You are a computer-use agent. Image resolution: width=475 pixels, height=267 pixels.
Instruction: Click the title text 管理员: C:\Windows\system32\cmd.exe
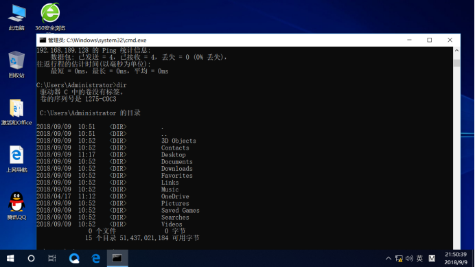(x=97, y=40)
